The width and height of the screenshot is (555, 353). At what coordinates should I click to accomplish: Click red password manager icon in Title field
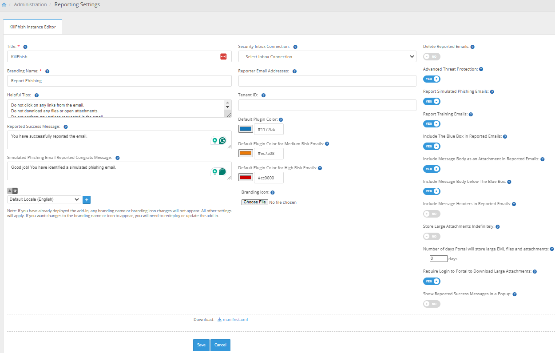[x=223, y=56]
